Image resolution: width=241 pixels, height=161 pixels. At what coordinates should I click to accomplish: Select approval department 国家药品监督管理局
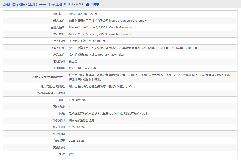[82, 120]
